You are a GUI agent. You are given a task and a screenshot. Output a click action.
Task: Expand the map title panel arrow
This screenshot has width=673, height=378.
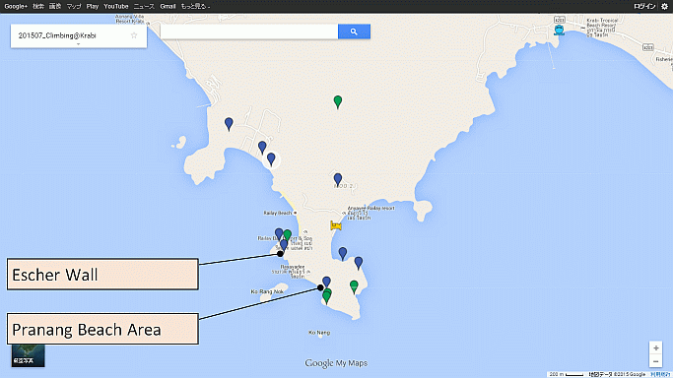click(x=79, y=44)
